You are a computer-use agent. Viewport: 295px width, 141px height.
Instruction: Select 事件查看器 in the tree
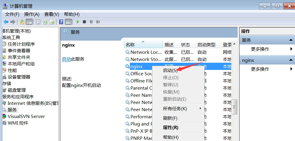[19, 51]
